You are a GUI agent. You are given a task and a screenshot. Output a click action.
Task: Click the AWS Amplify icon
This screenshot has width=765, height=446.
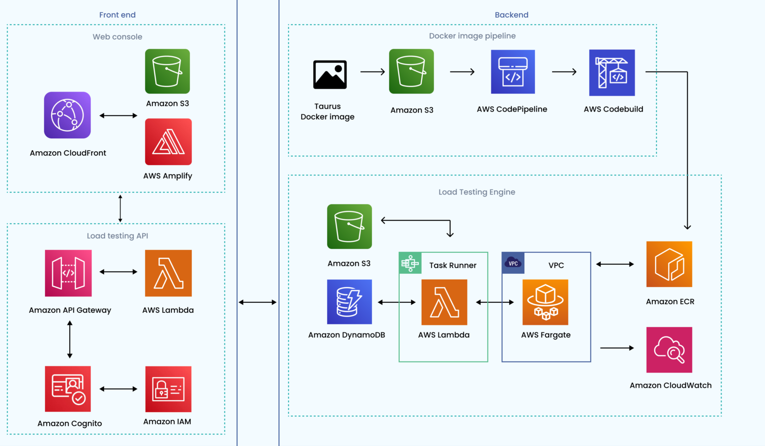[169, 142]
